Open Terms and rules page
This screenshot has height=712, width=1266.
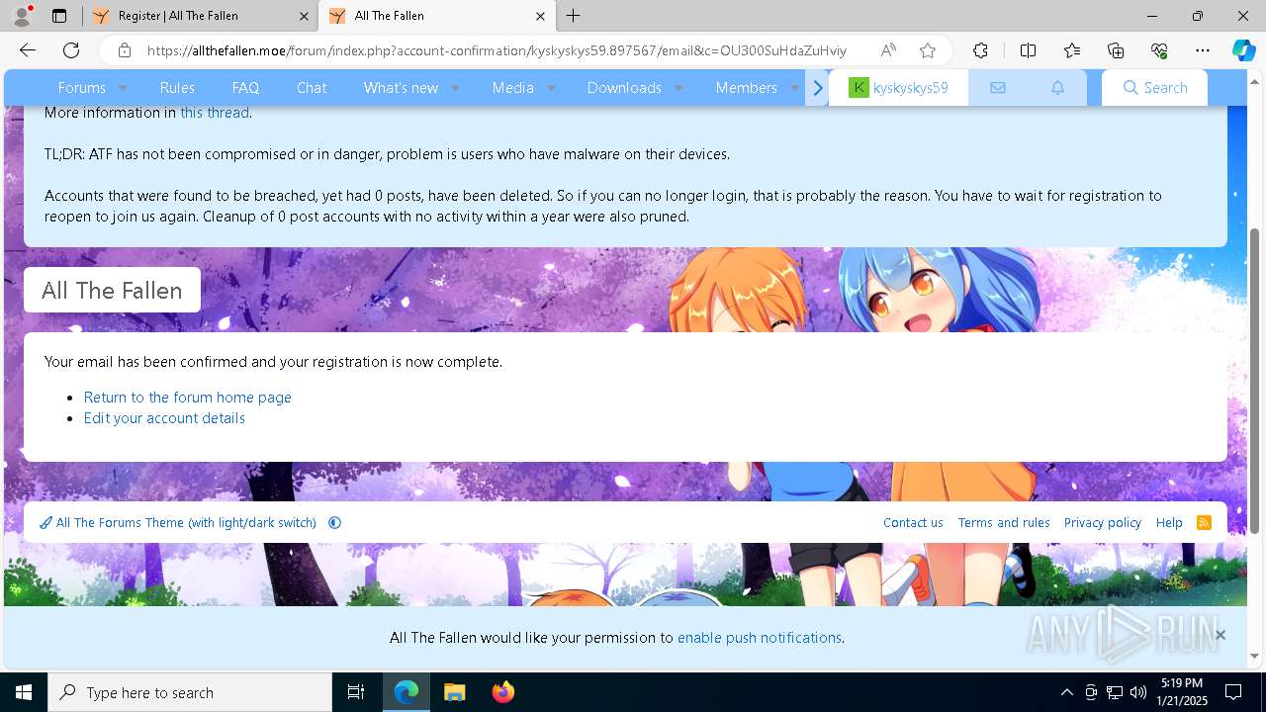1004,522
